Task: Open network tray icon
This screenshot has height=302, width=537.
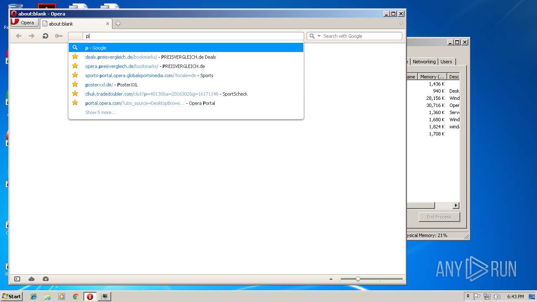Action: click(x=487, y=297)
